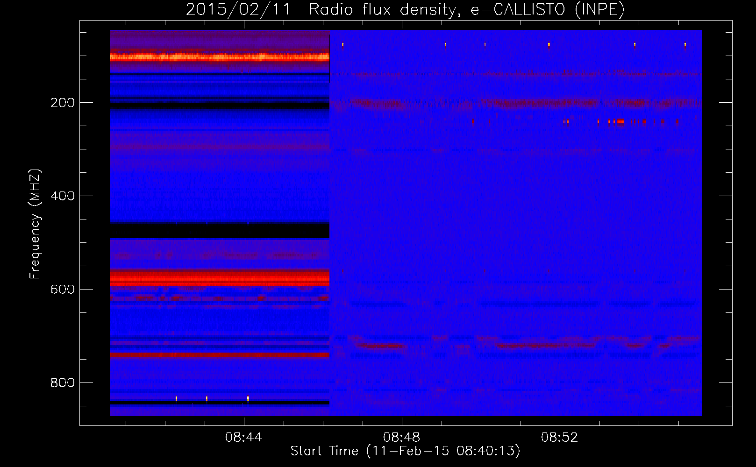This screenshot has height=467, width=756.
Task: Click the bright yellow-red band near the spectrogram top left
Action: pyautogui.click(x=220, y=57)
